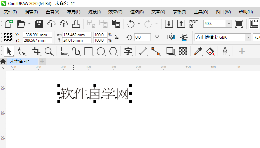Open the 布局(L) menu
The width and height of the screenshot is (260, 148).
point(74,12)
